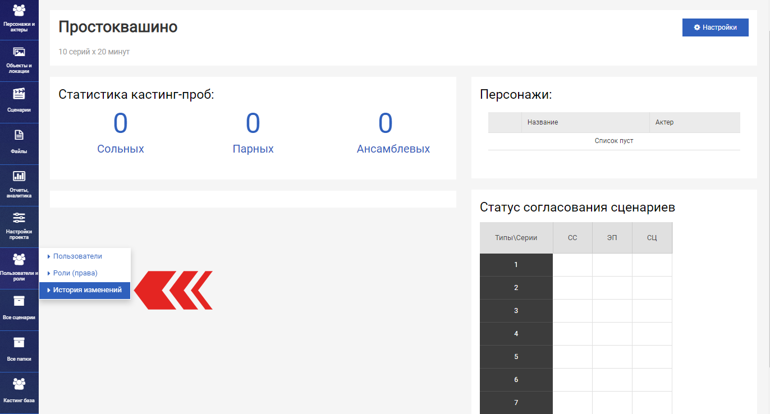
Task: Click the Простоквашино project title
Action: pyautogui.click(x=118, y=26)
